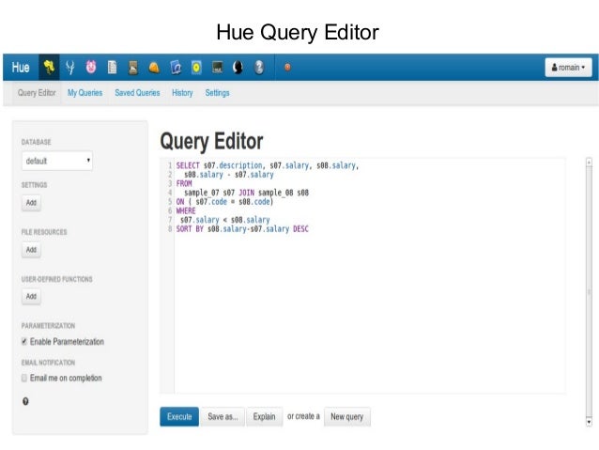Open the User Admin head silhouette icon

[238, 68]
